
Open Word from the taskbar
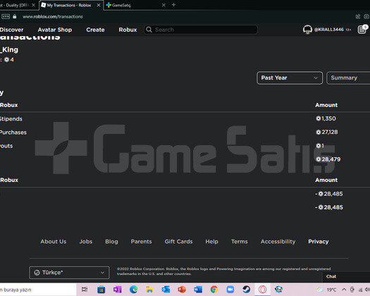198,290
